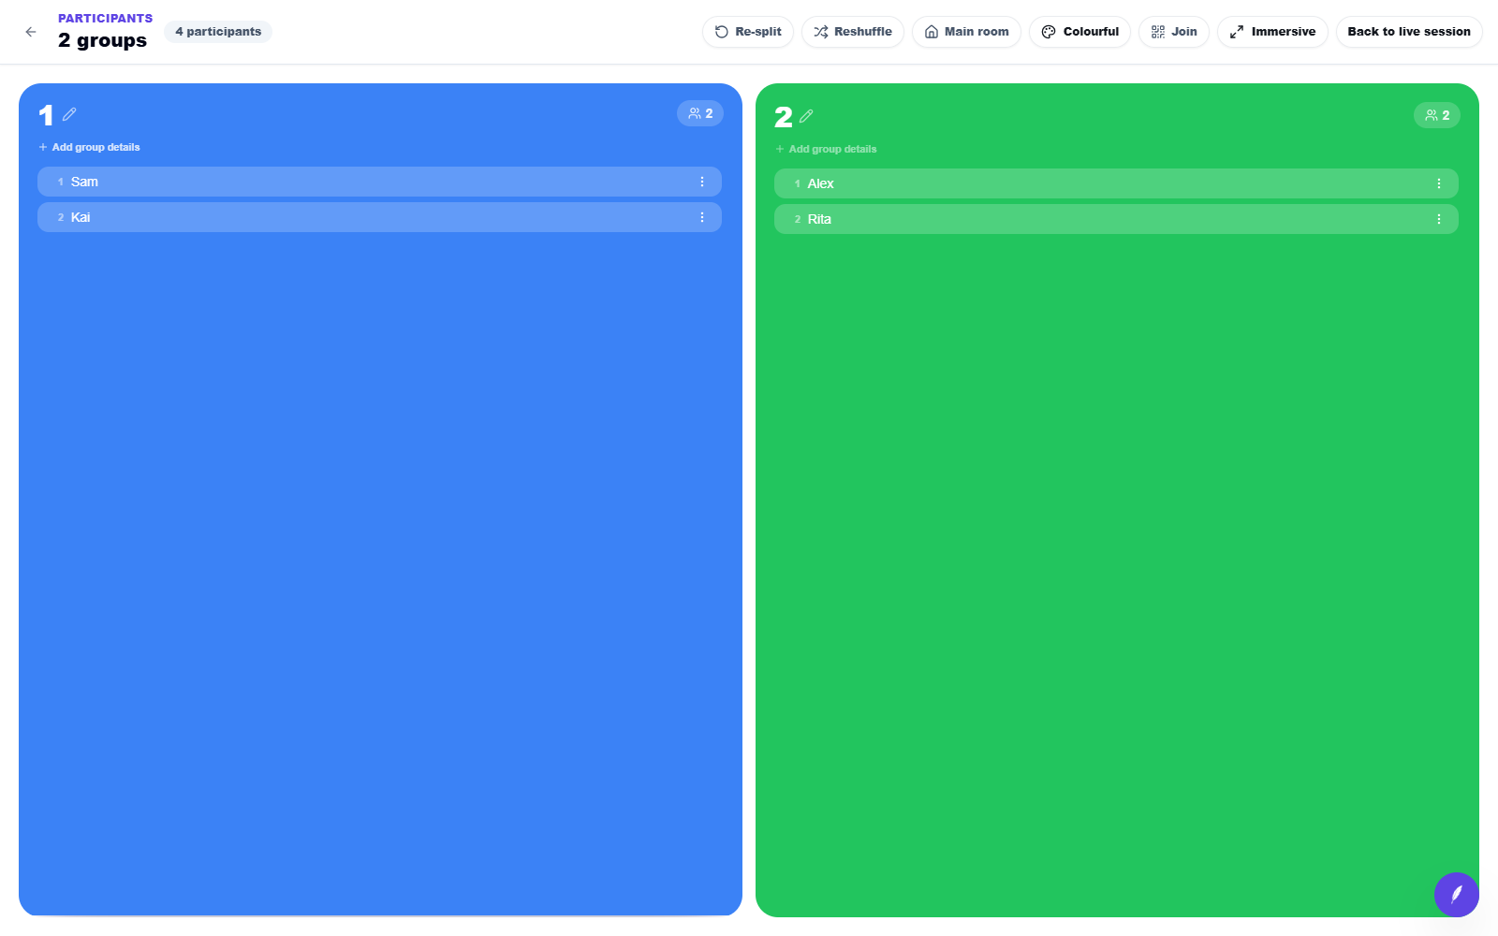Edit group 1 name with pencil icon
The image size is (1498, 936).
69,114
